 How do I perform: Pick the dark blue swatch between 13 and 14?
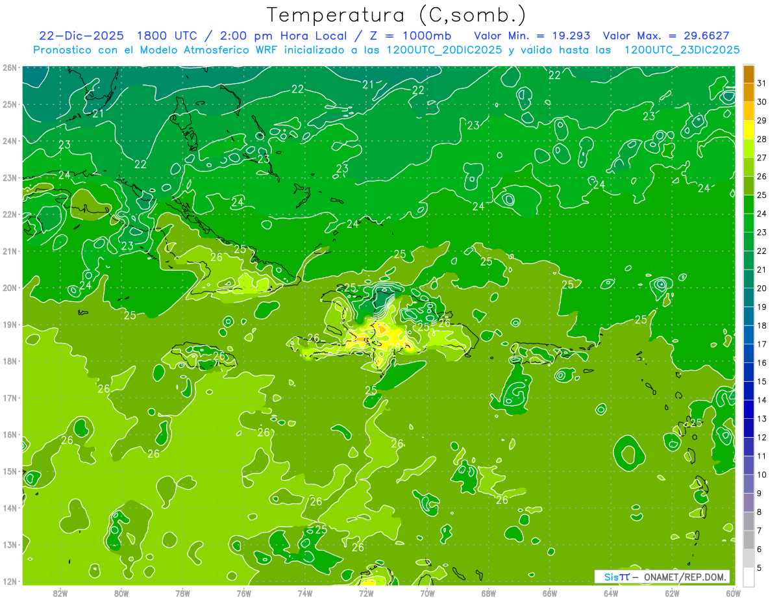tap(748, 408)
